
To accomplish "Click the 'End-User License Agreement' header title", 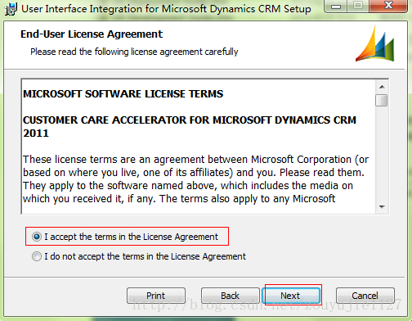I will [x=92, y=34].
